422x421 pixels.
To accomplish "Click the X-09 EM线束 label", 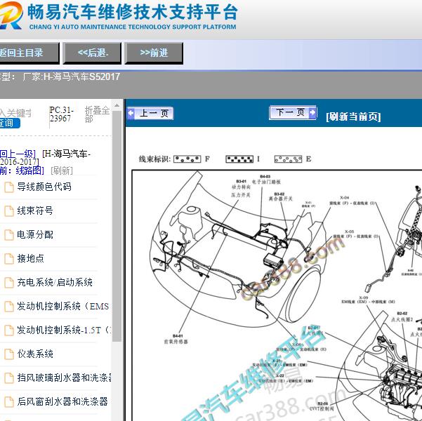I will tap(368, 300).
